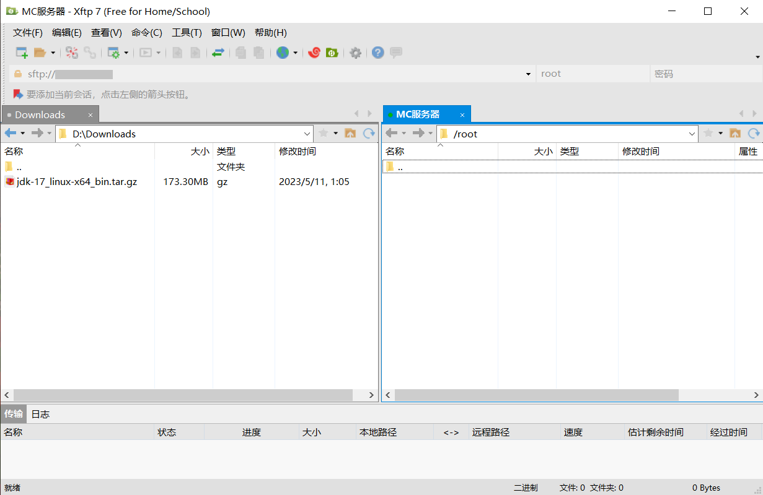Click the Disconnect session icon

[x=90, y=53]
